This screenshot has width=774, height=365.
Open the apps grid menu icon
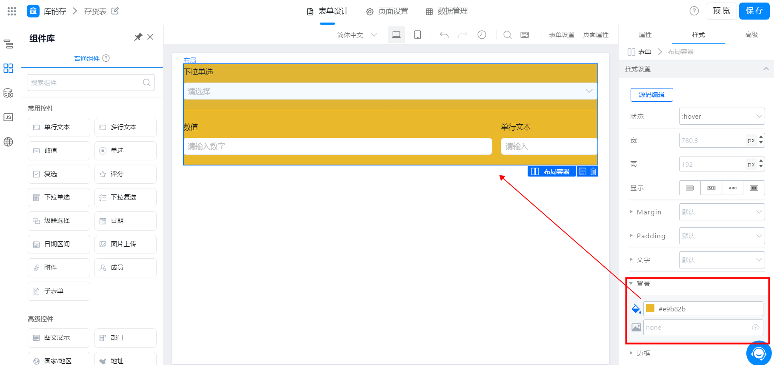coord(12,11)
